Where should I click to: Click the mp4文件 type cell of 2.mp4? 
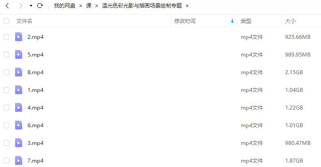coord(252,37)
